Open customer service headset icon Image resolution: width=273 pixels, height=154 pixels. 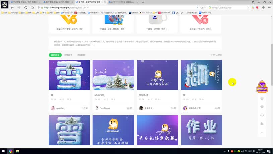tap(262, 115)
